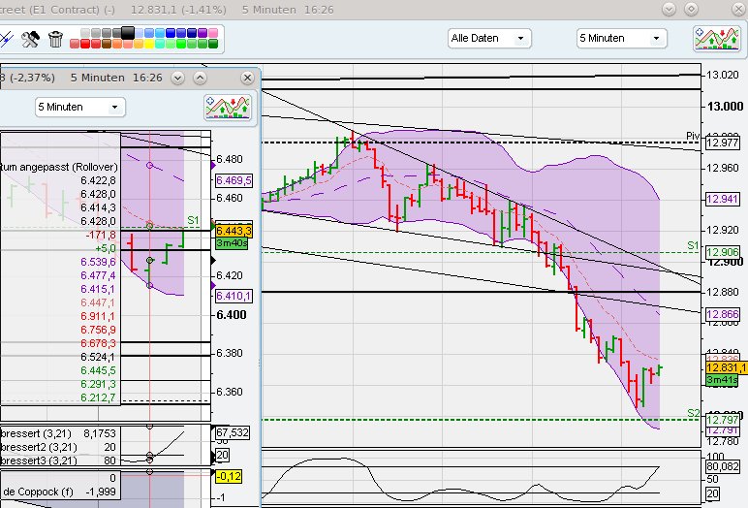The width and height of the screenshot is (748, 508).
Task: Click the oscillator value label 80,082
Action: pos(723,466)
